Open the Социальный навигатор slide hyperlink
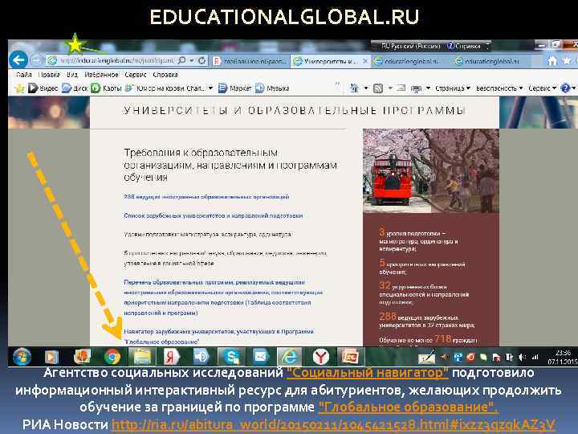 (x=367, y=372)
